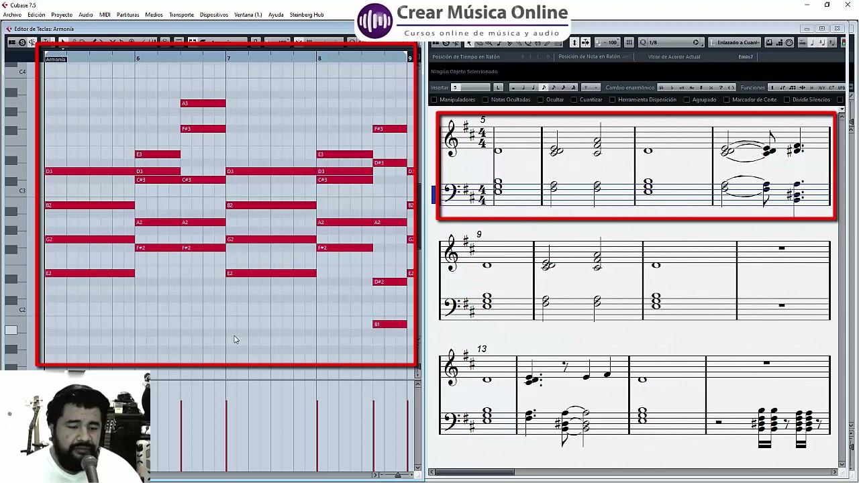The image size is (859, 483).
Task: Enable Herramienta Disposición checkbox
Action: pyautogui.click(x=612, y=99)
